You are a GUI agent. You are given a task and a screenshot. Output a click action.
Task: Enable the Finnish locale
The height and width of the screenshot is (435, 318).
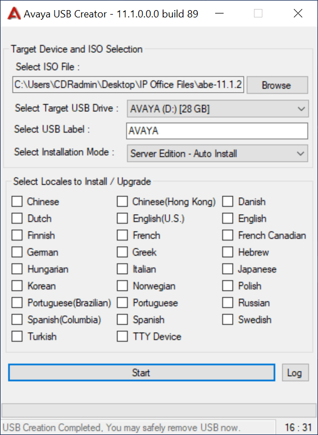17,235
